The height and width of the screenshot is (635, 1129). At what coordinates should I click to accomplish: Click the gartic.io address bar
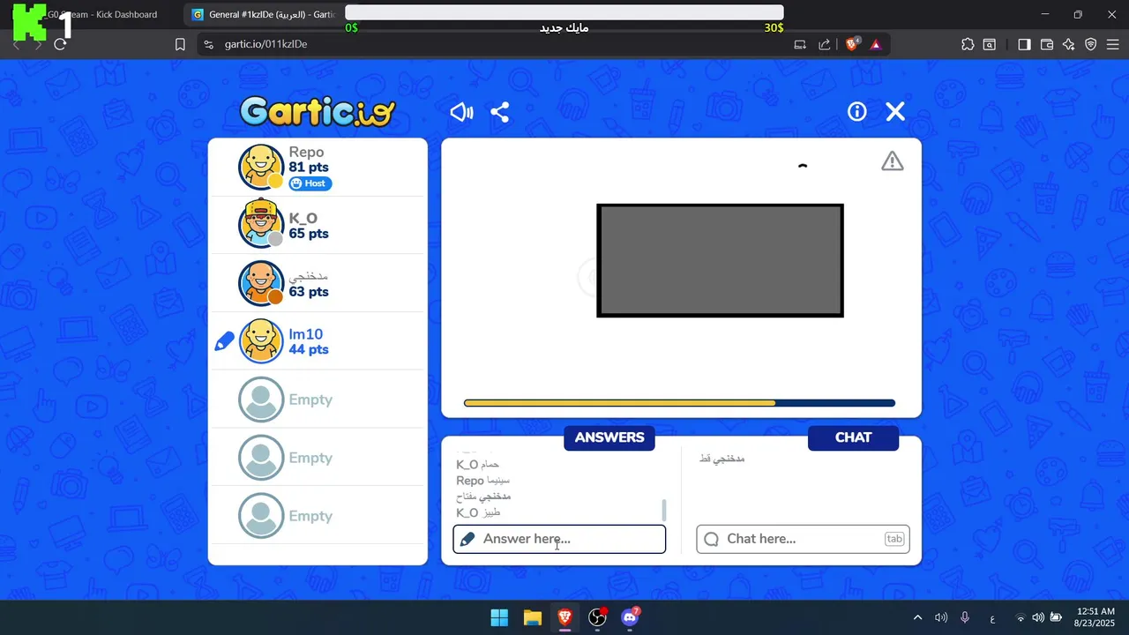(x=494, y=44)
